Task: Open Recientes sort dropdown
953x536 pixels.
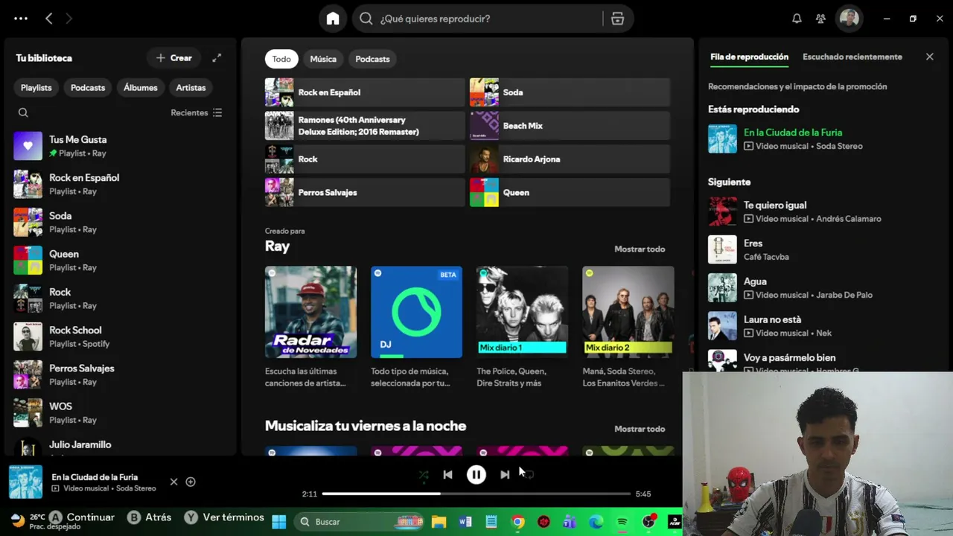Action: tap(197, 112)
